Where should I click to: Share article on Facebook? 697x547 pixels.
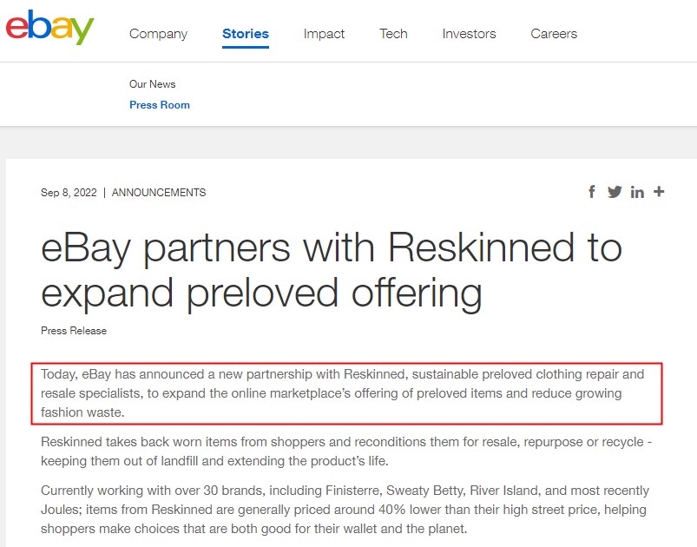coord(592,192)
